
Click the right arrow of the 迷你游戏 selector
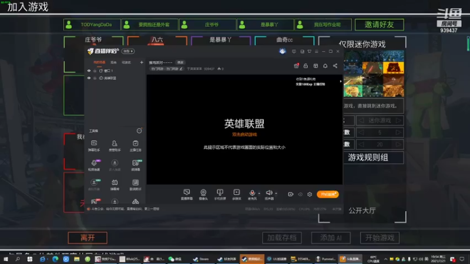398,120
